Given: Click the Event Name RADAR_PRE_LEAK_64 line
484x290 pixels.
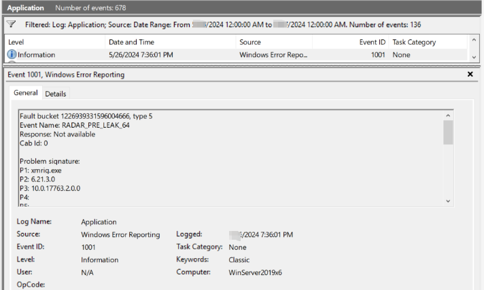Looking at the screenshot, I should [x=75, y=125].
